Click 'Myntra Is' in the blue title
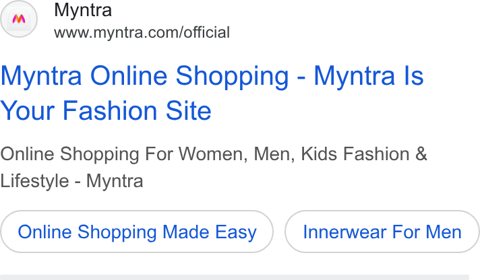Image resolution: width=480 pixels, height=280 pixels. click(369, 76)
